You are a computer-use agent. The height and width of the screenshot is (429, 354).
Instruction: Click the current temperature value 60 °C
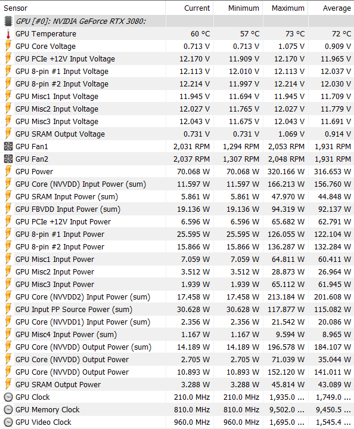[200, 34]
